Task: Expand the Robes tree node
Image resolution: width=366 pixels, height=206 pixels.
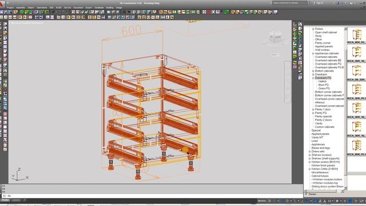Action: [x=313, y=29]
